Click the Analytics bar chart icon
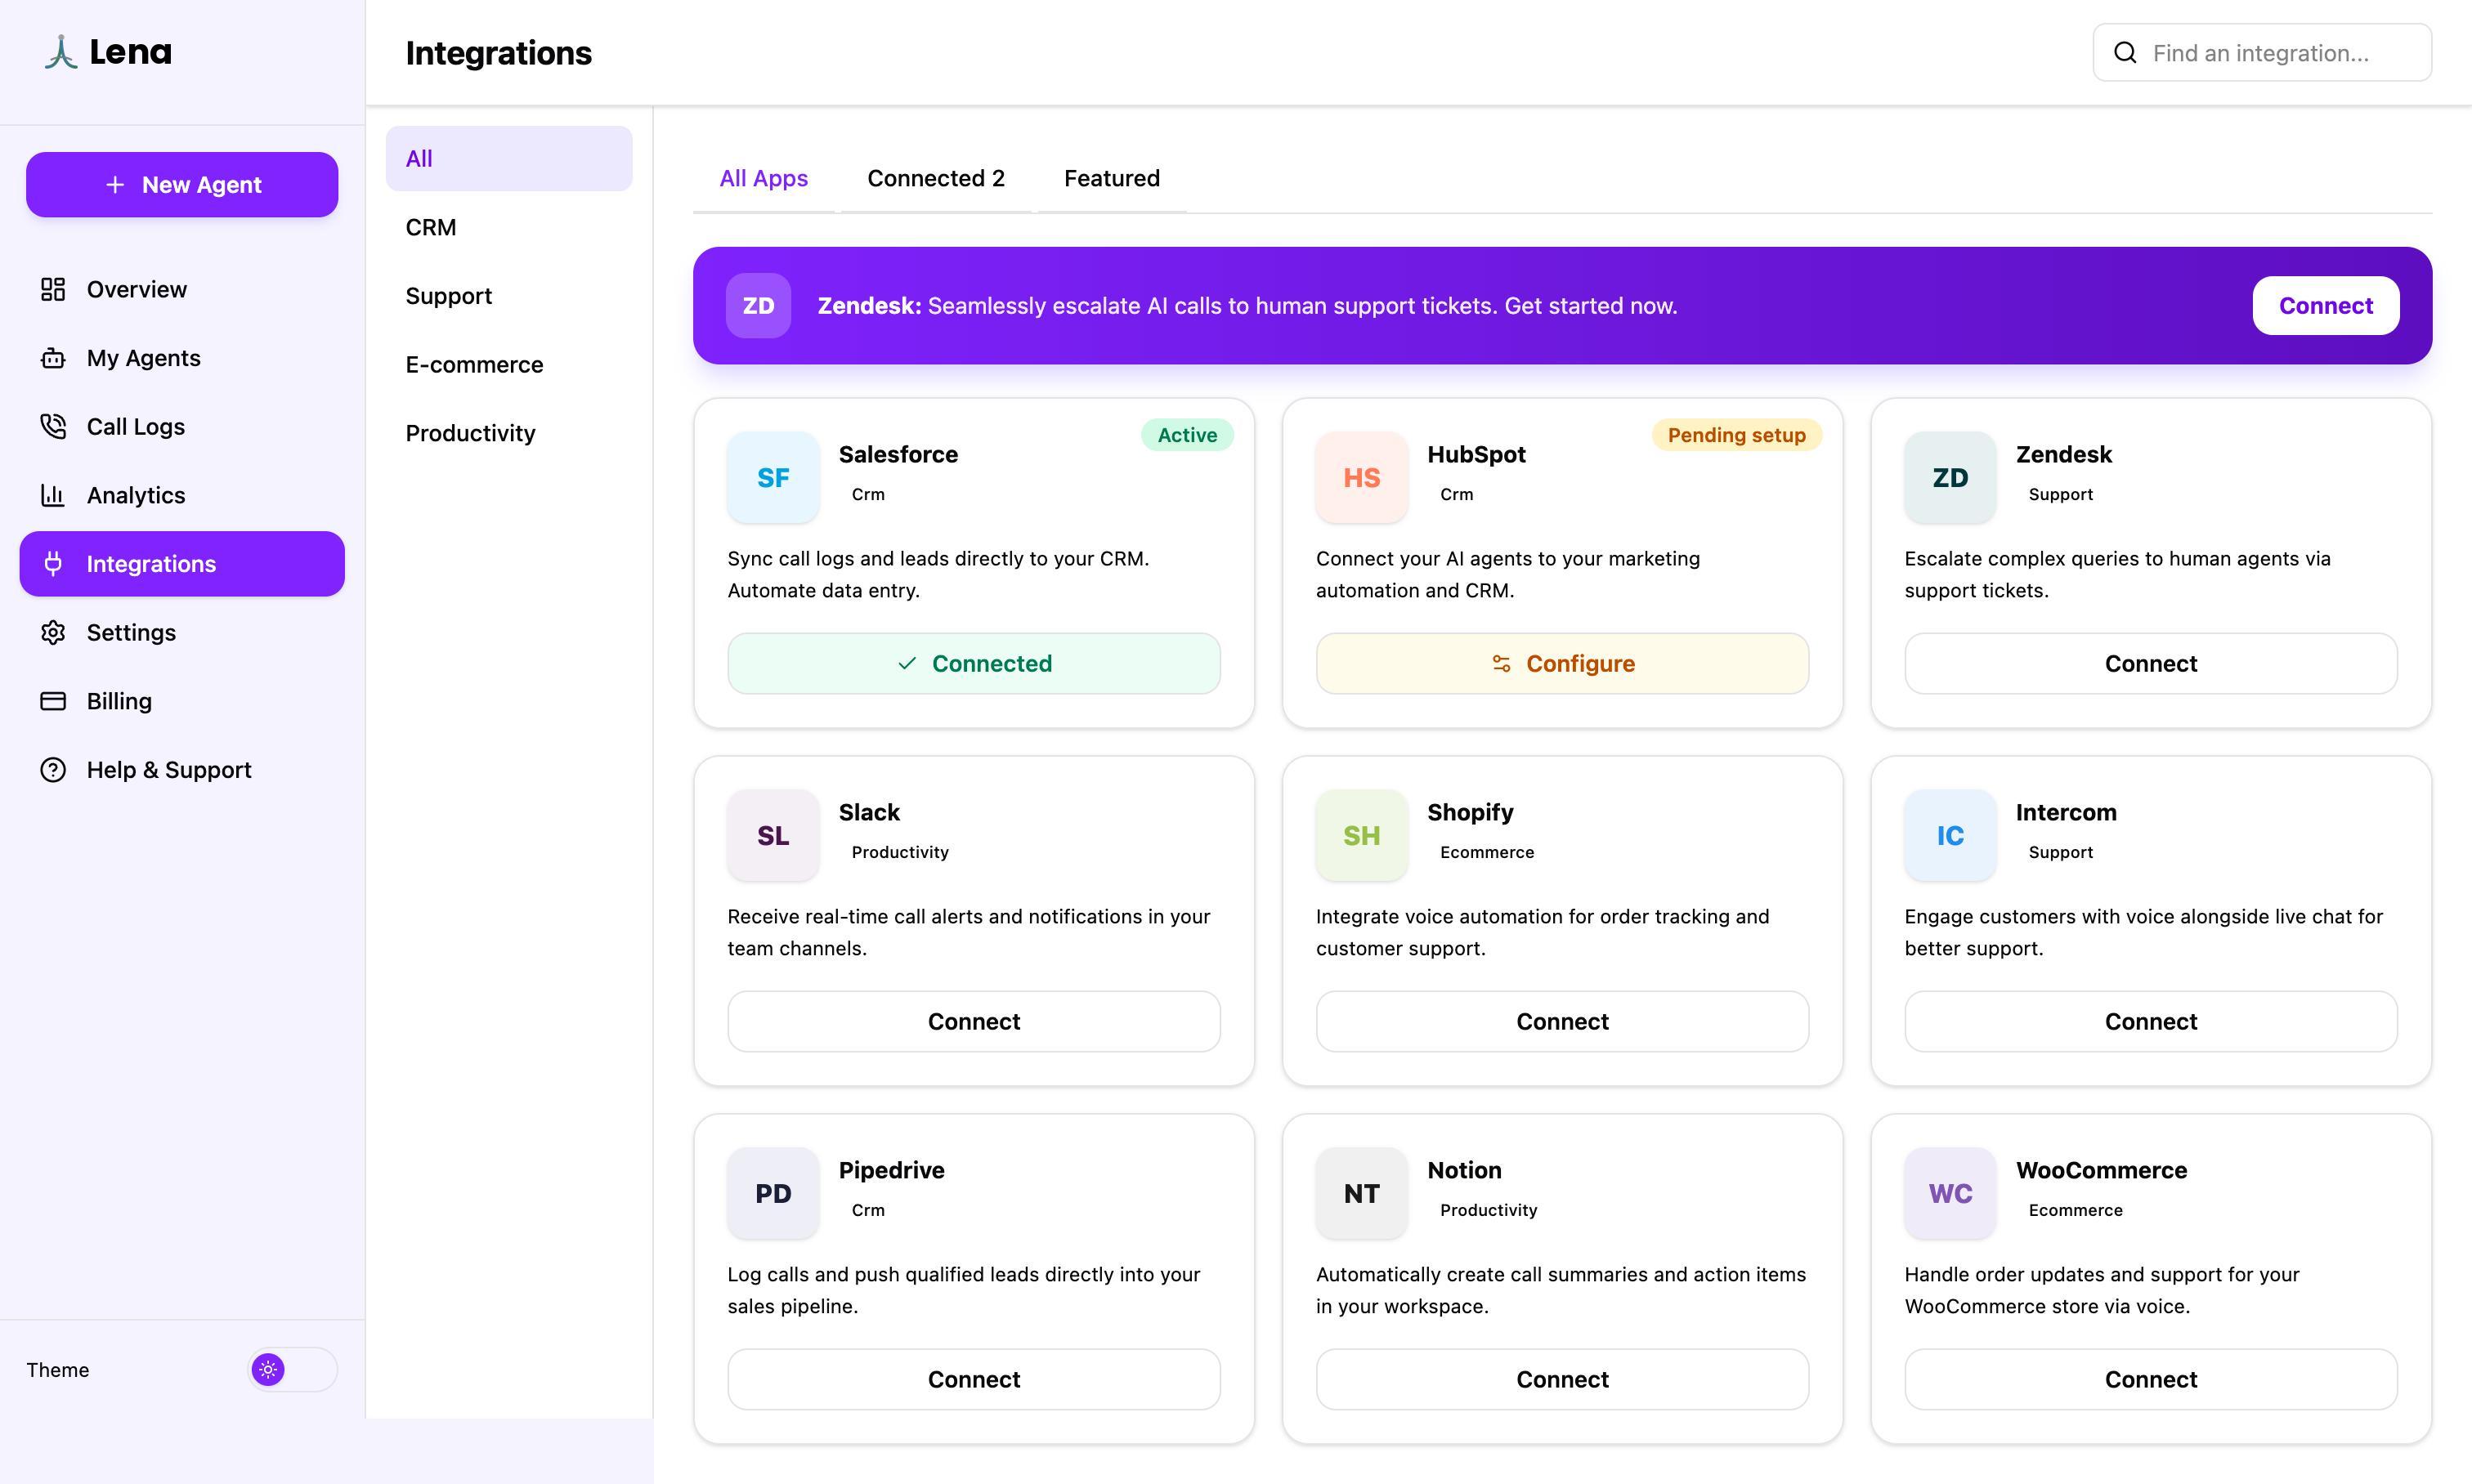Screen dimensions: 2472x1484 pos(53,495)
